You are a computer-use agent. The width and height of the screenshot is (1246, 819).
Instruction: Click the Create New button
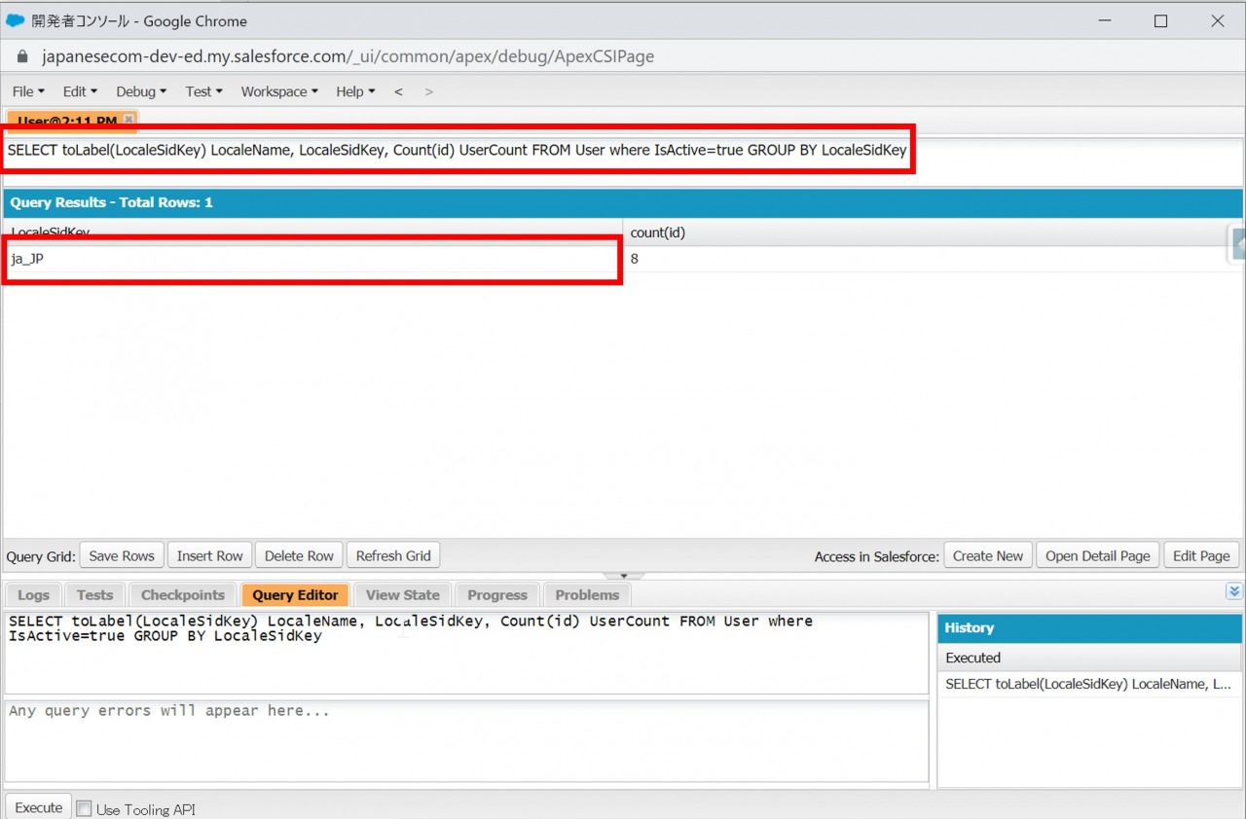click(988, 555)
